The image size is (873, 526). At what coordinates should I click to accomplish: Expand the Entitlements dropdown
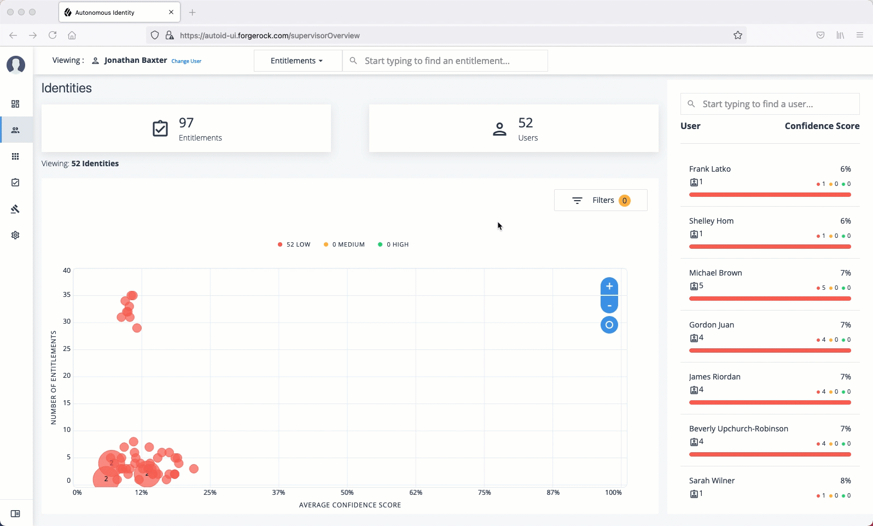(x=297, y=61)
